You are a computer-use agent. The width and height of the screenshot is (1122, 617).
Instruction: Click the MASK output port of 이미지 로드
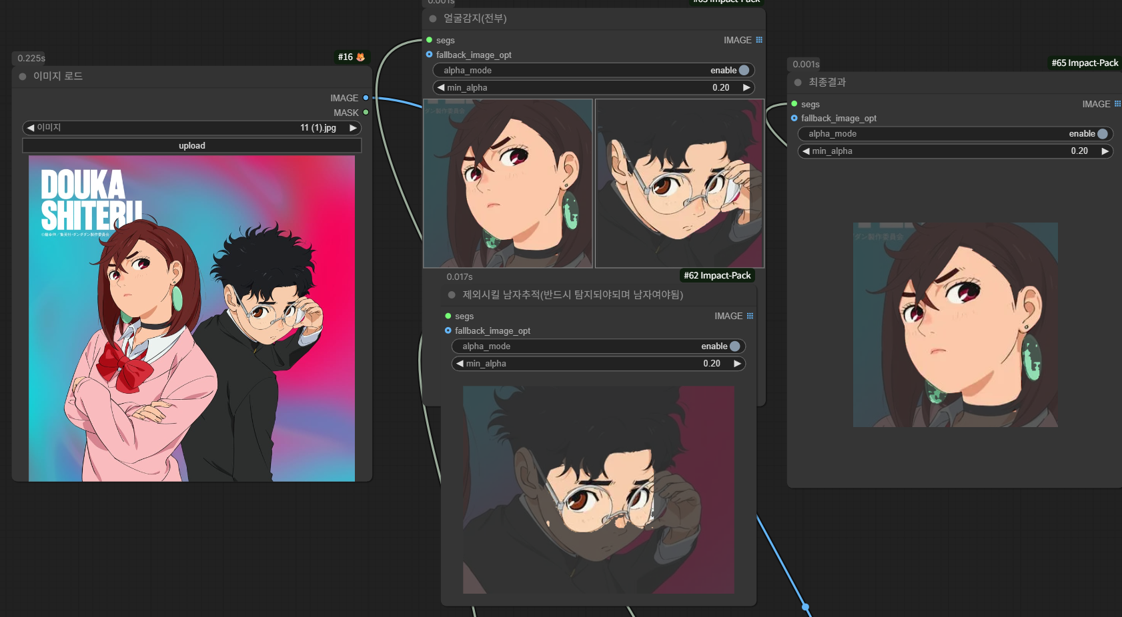(366, 113)
